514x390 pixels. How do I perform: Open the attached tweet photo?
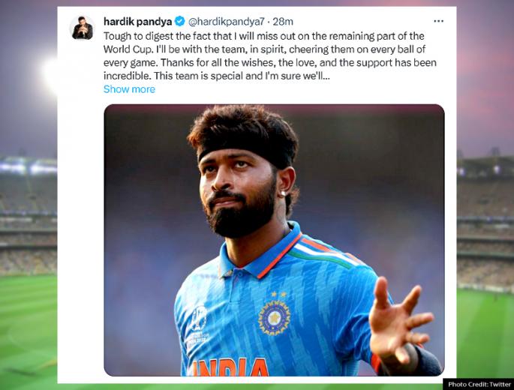click(274, 240)
